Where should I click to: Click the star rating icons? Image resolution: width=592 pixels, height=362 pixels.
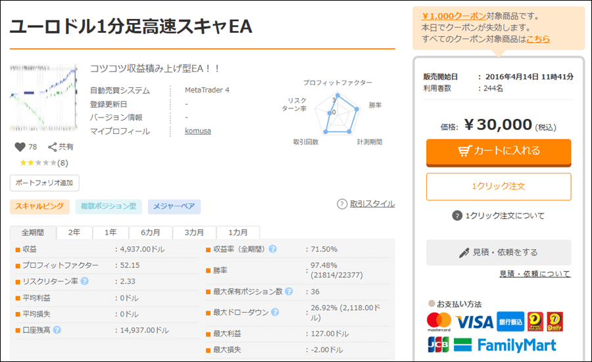pyautogui.click(x=37, y=162)
